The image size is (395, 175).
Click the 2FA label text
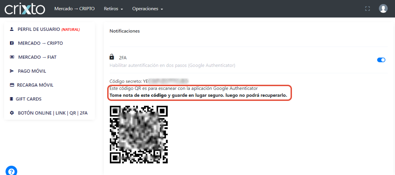[x=123, y=58]
